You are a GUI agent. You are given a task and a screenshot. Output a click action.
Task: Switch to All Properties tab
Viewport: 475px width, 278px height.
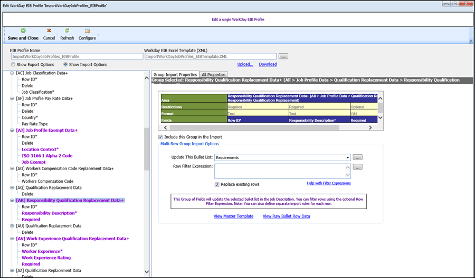pyautogui.click(x=214, y=75)
